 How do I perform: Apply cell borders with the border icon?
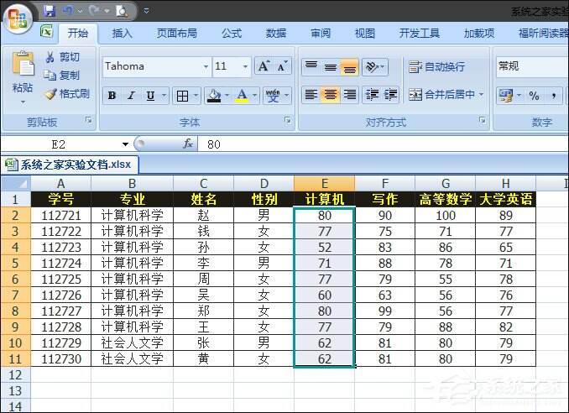pos(182,96)
